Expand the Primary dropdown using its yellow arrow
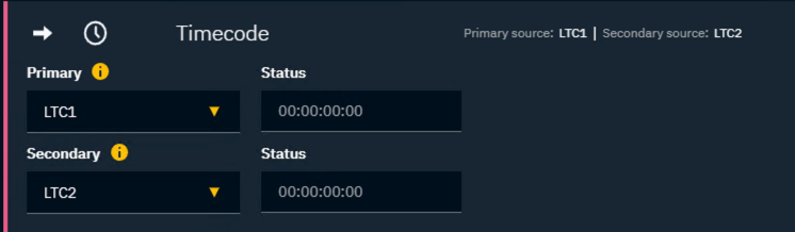 point(214,111)
